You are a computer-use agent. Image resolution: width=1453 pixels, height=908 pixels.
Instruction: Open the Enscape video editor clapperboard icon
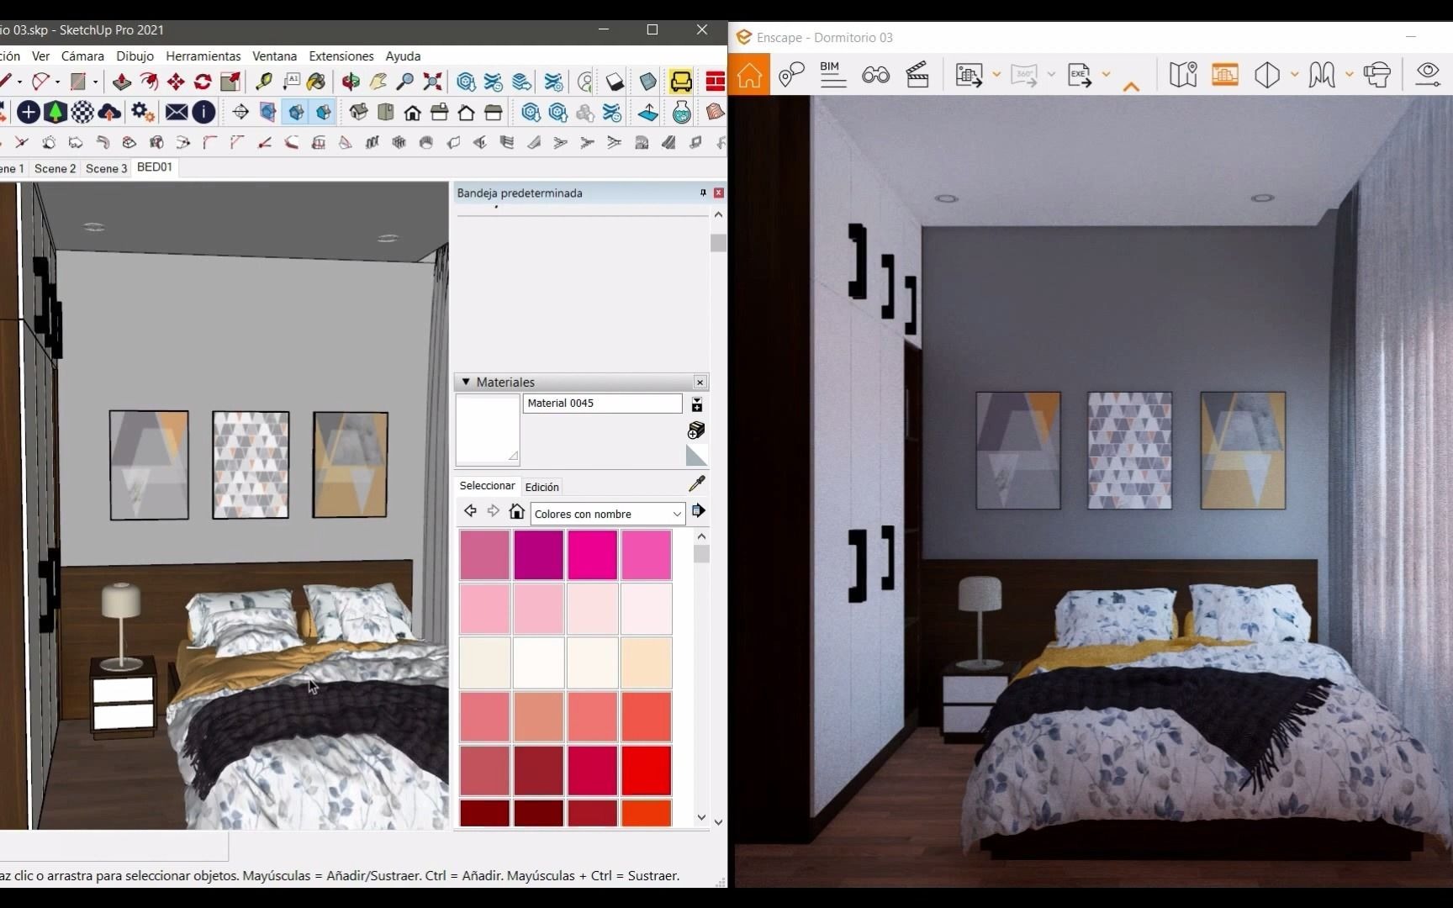point(918,75)
